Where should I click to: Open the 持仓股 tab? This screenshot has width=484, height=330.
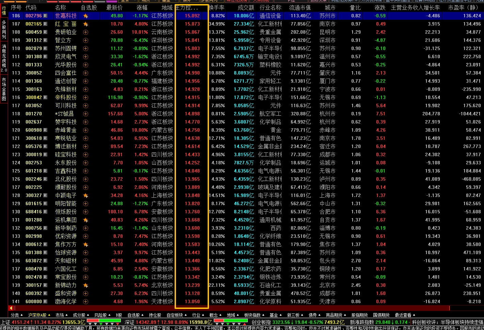[x=155, y=315]
